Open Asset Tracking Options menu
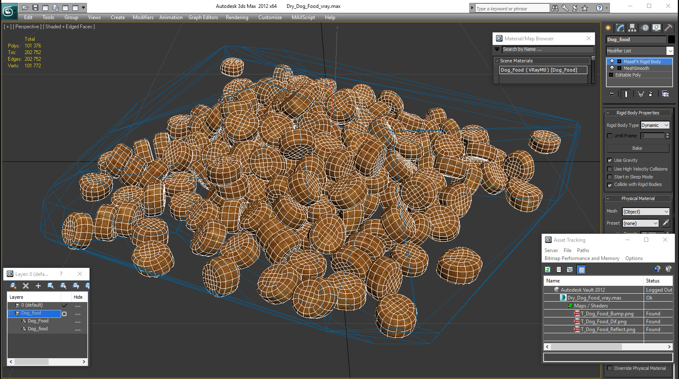 (x=634, y=258)
